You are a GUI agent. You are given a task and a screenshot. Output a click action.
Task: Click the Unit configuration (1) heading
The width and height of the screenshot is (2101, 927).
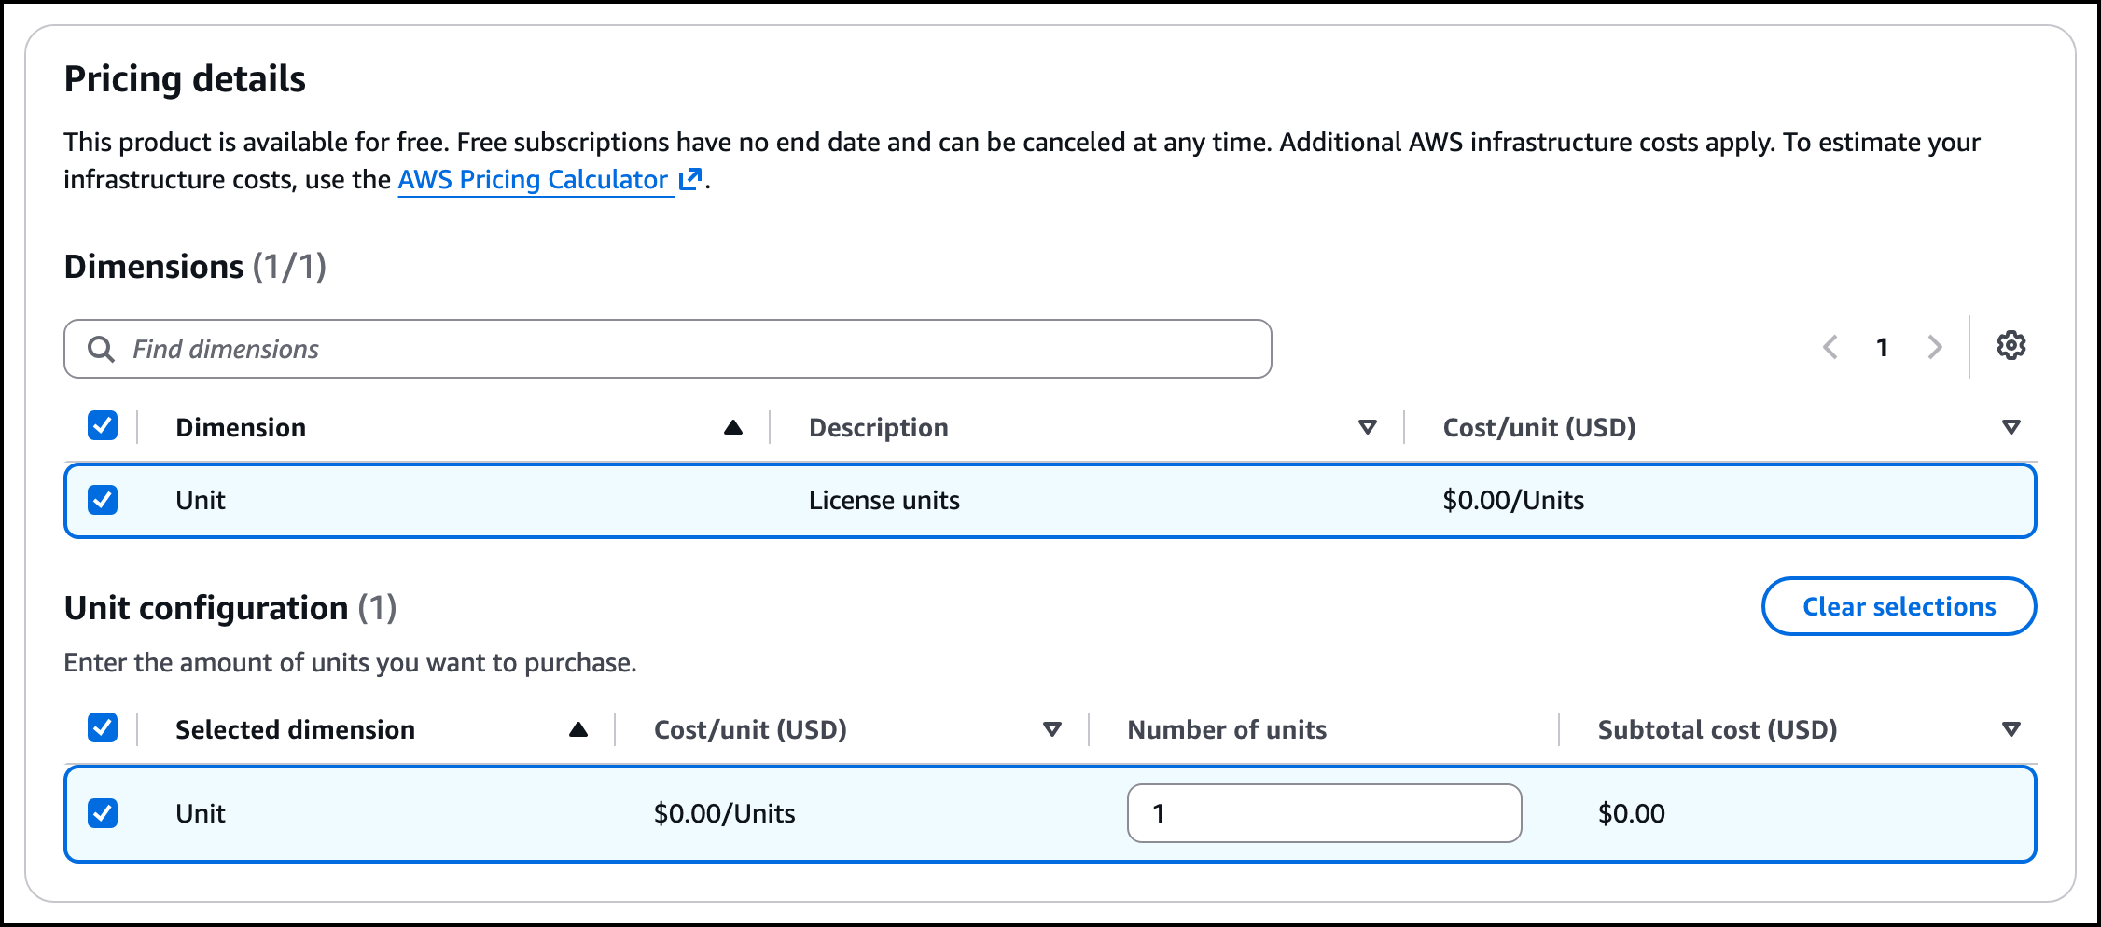[x=230, y=608]
